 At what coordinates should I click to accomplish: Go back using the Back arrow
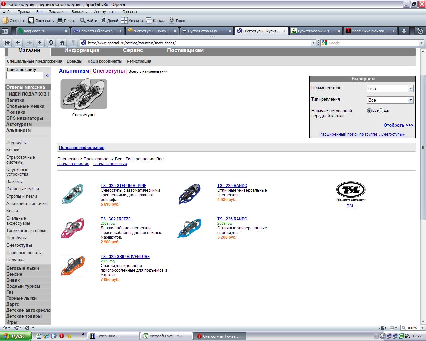click(18, 43)
